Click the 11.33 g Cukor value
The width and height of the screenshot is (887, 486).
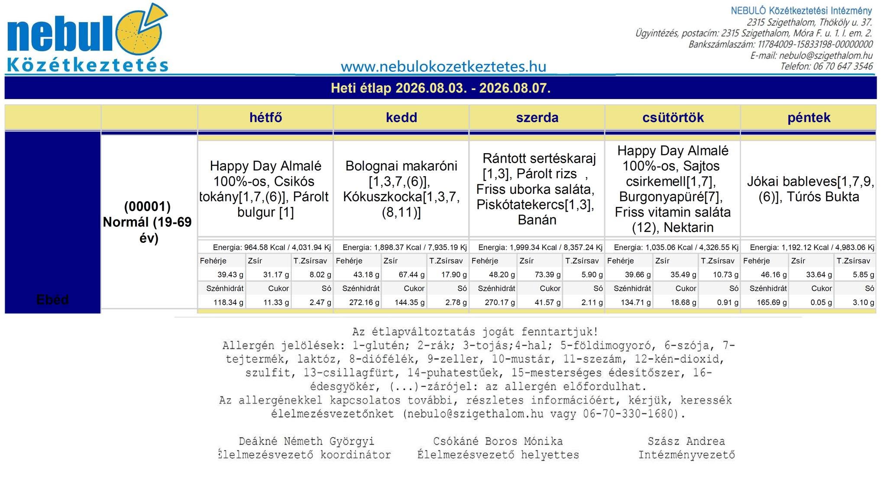pos(276,303)
